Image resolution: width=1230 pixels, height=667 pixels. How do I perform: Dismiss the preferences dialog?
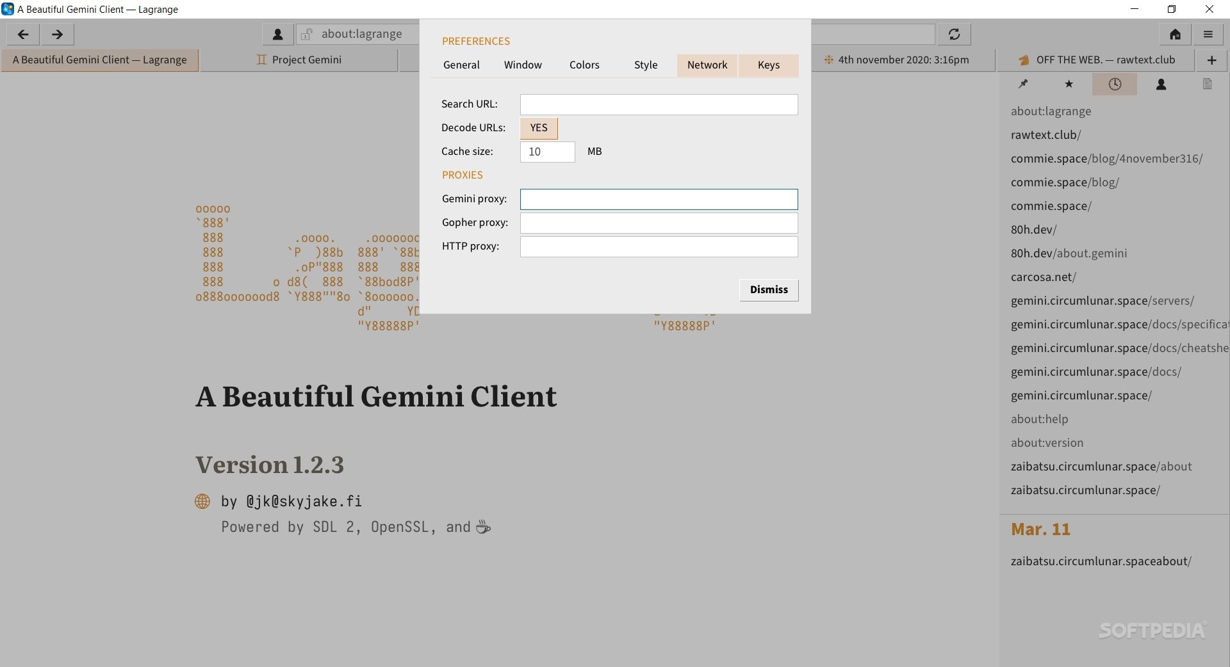click(769, 290)
